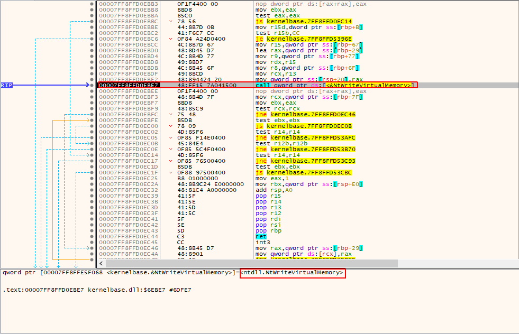Click jump chevron beside bytes 0F85 F14E0400
Image resolution: width=519 pixels, height=334 pixels.
[x=170, y=137]
